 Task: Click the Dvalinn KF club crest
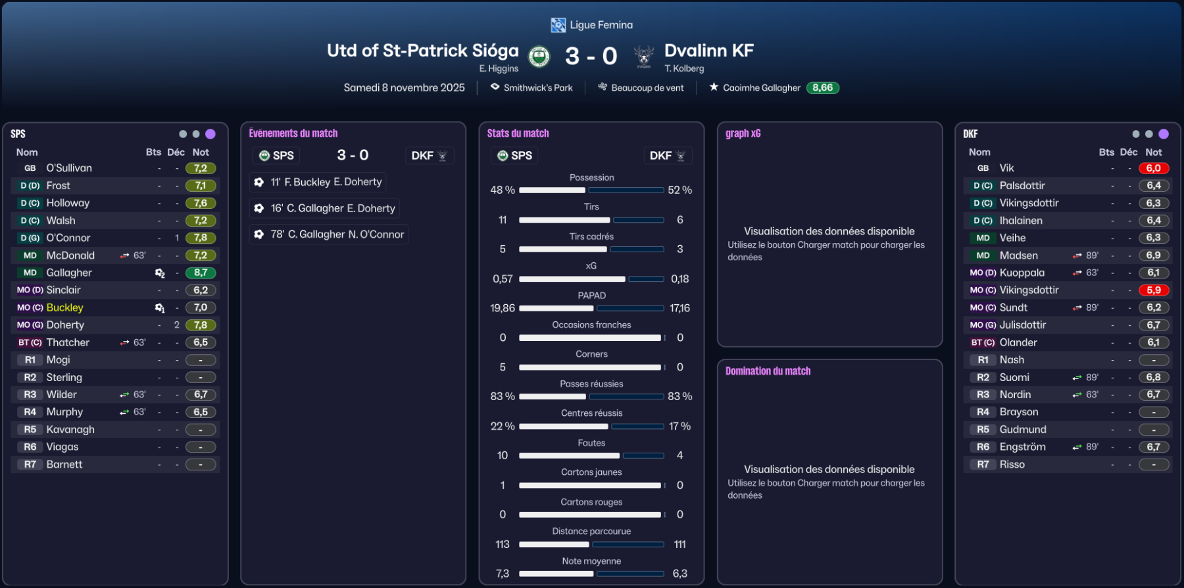tap(644, 57)
